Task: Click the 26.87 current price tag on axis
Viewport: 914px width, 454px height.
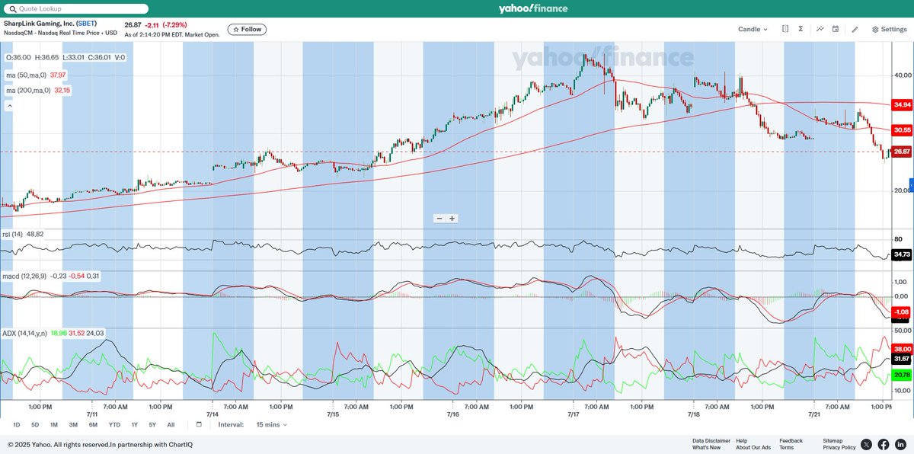Action: [902, 152]
